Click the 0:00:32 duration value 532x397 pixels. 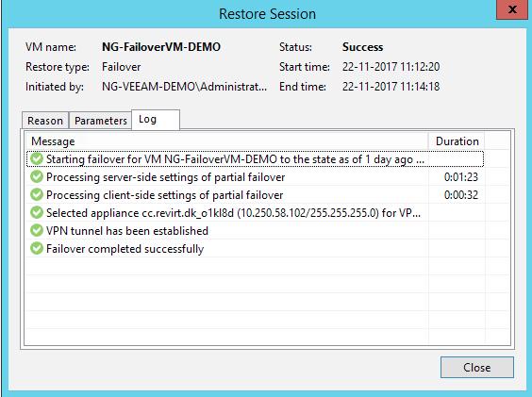(461, 195)
